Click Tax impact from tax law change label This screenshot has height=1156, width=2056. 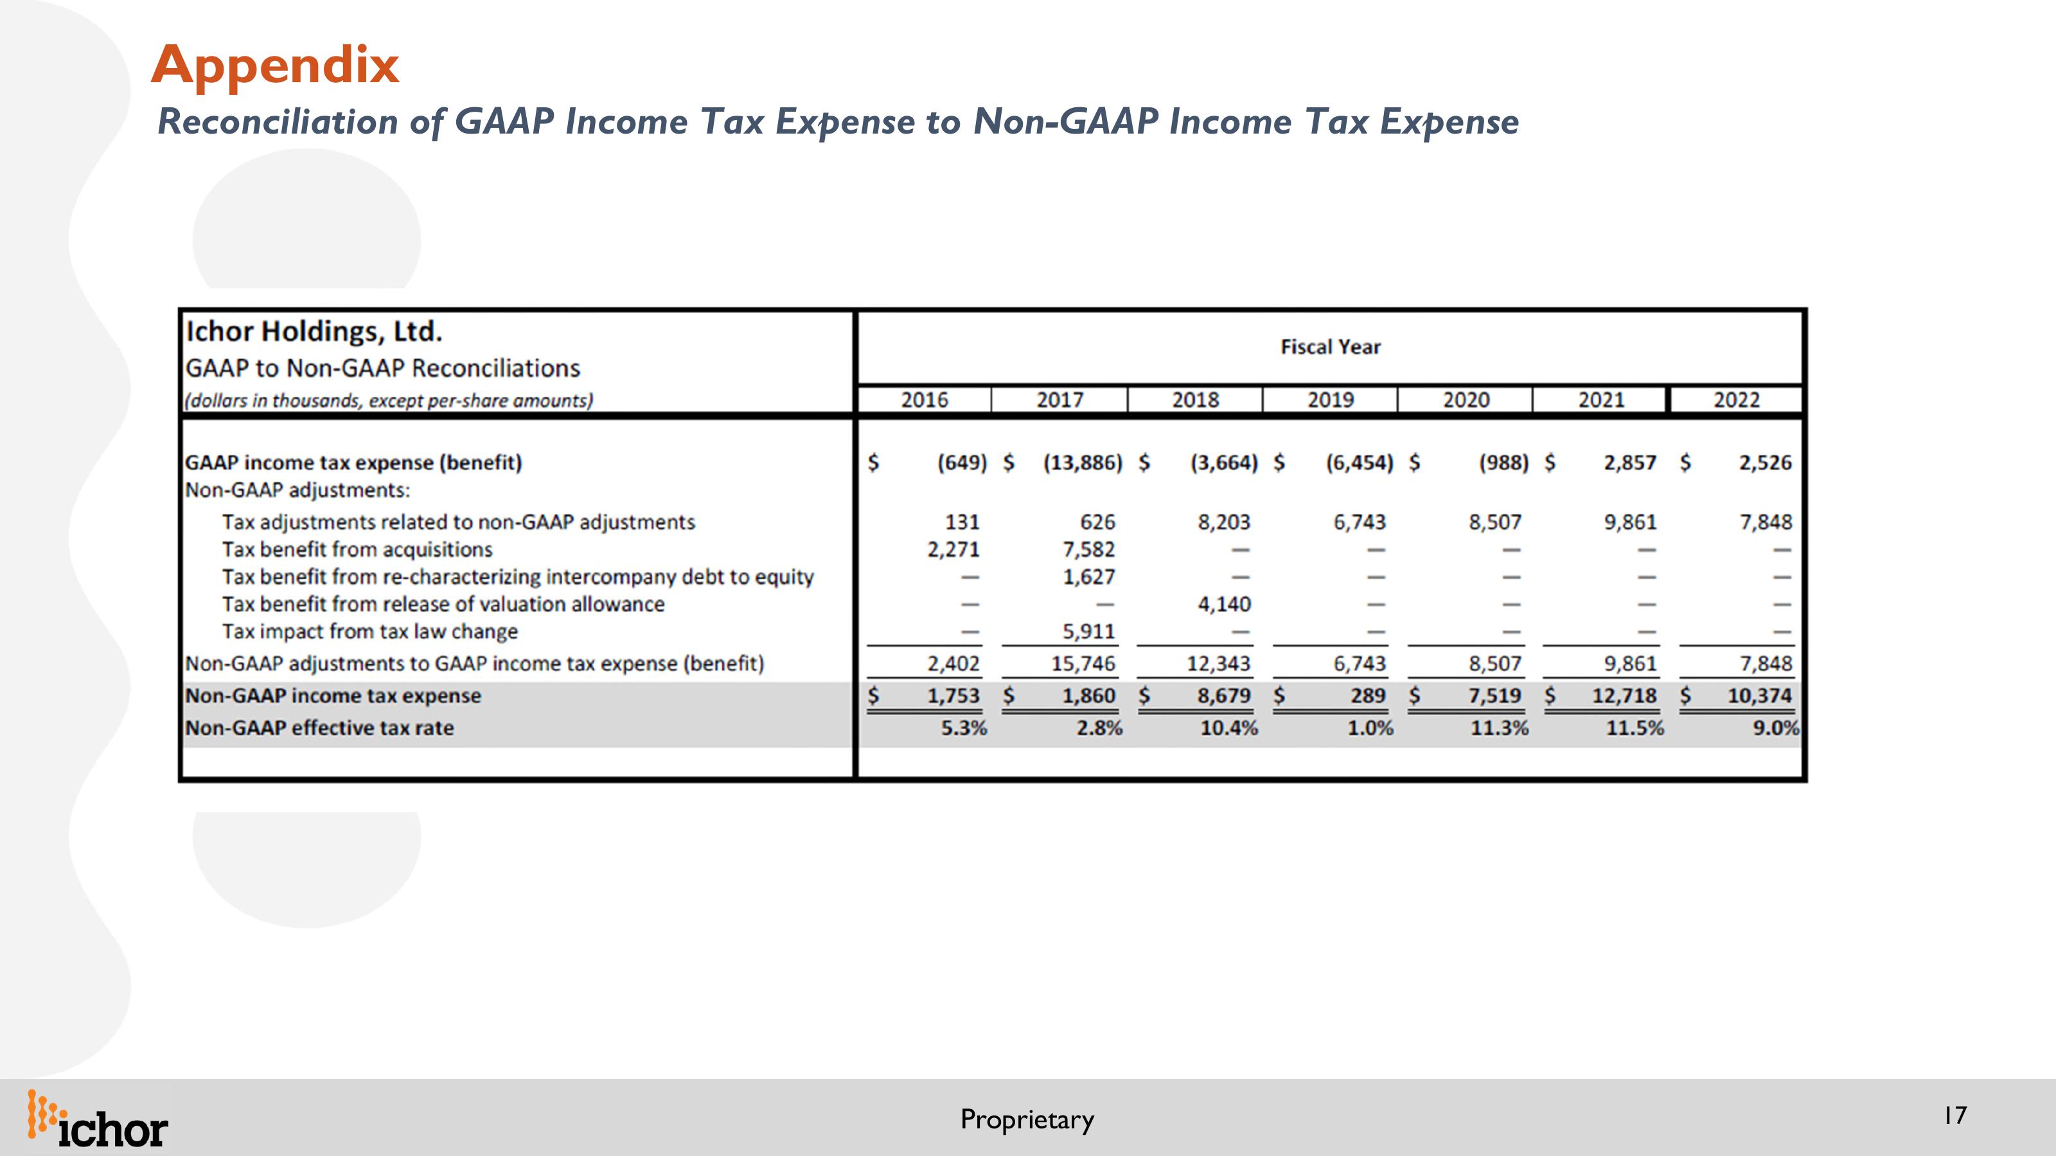[x=370, y=632]
